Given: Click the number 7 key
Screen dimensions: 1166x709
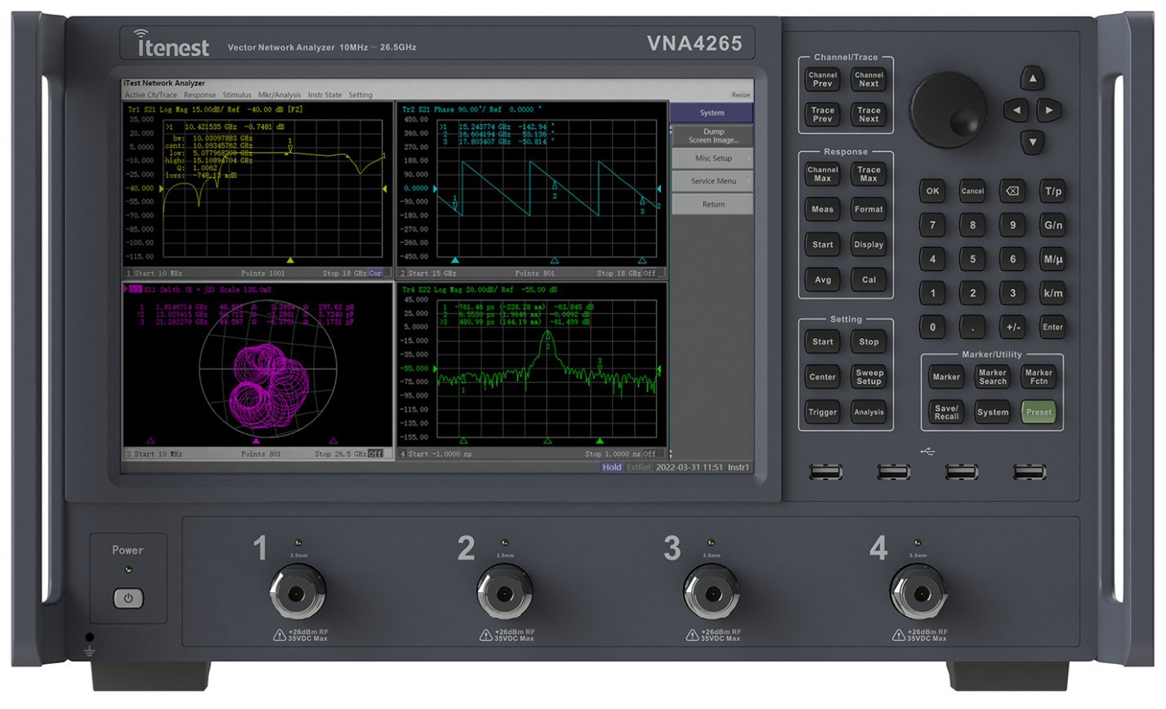Looking at the screenshot, I should click(x=932, y=225).
